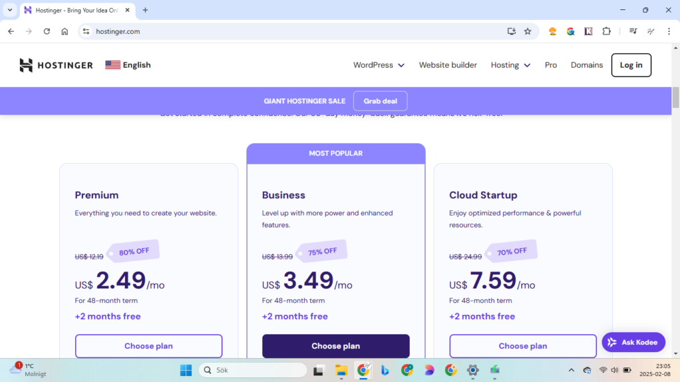Click the Cloud Startup heading
Screen dimensions: 680x382
point(483,195)
